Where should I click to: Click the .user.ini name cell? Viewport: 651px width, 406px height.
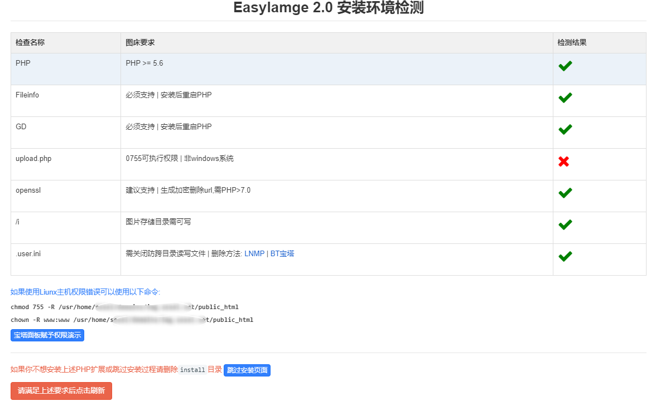pos(66,260)
